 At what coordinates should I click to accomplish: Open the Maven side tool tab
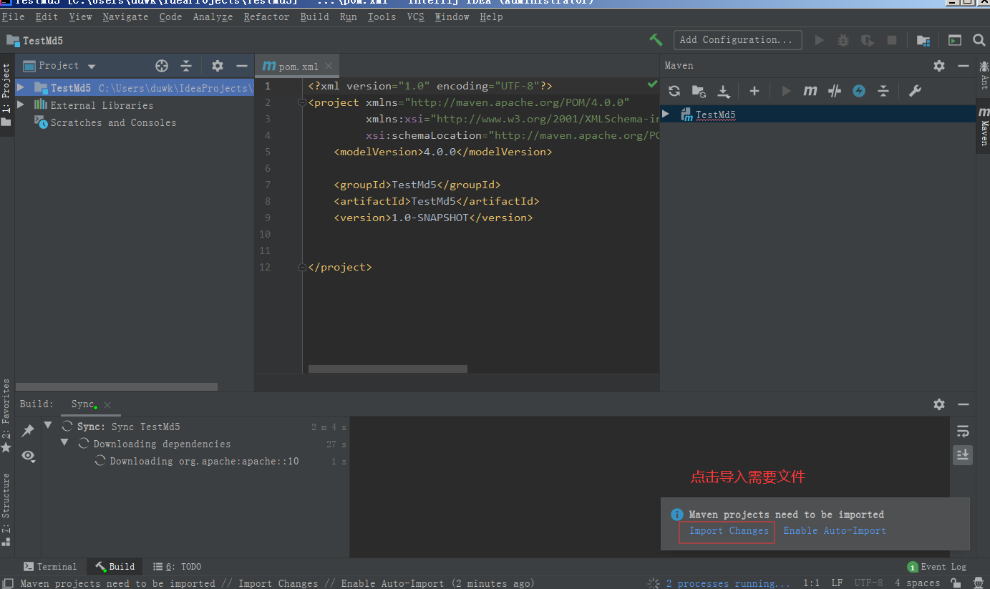tap(984, 127)
